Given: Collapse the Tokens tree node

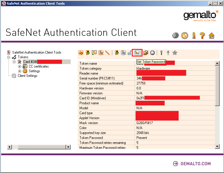Looking at the screenshot, I should tap(9, 57).
